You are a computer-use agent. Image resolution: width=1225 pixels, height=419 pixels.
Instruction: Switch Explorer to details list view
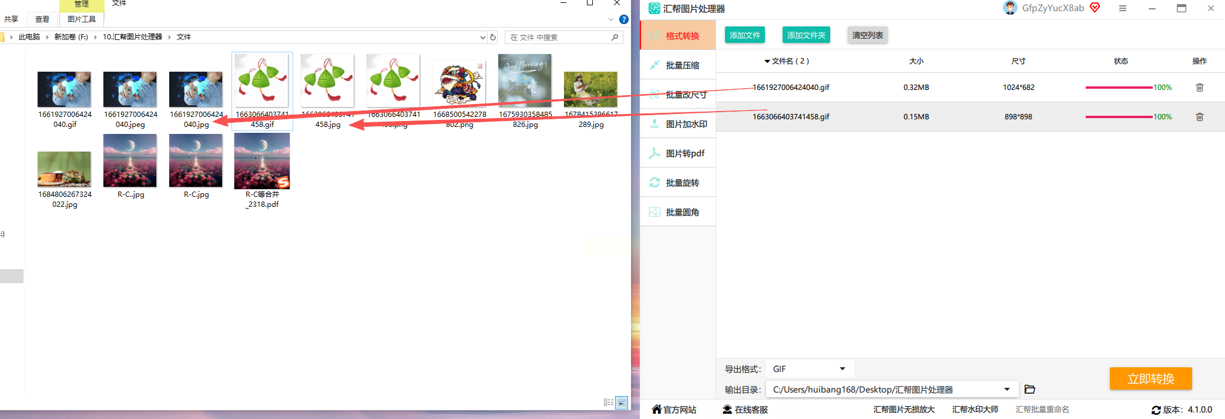coord(609,403)
